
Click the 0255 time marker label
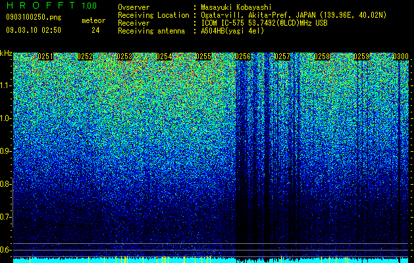coord(203,57)
